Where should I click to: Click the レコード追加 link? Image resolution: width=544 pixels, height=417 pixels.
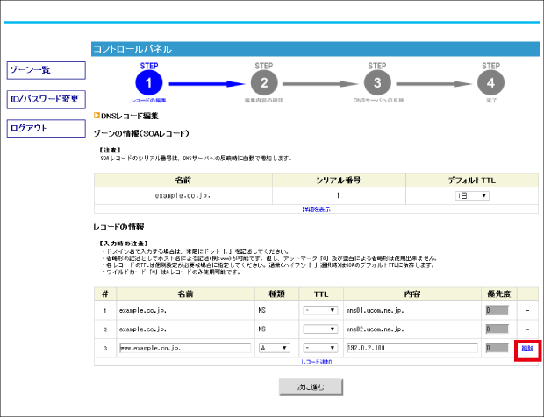point(317,362)
